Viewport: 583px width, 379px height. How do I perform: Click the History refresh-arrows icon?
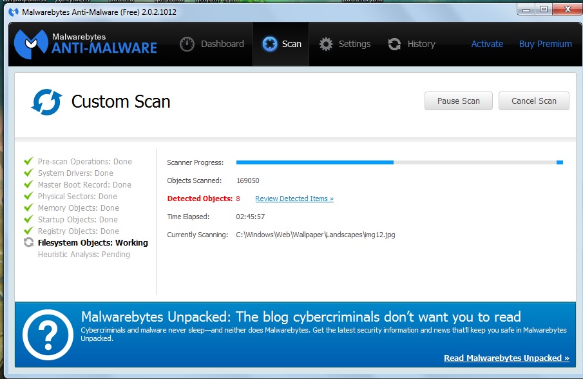[394, 44]
